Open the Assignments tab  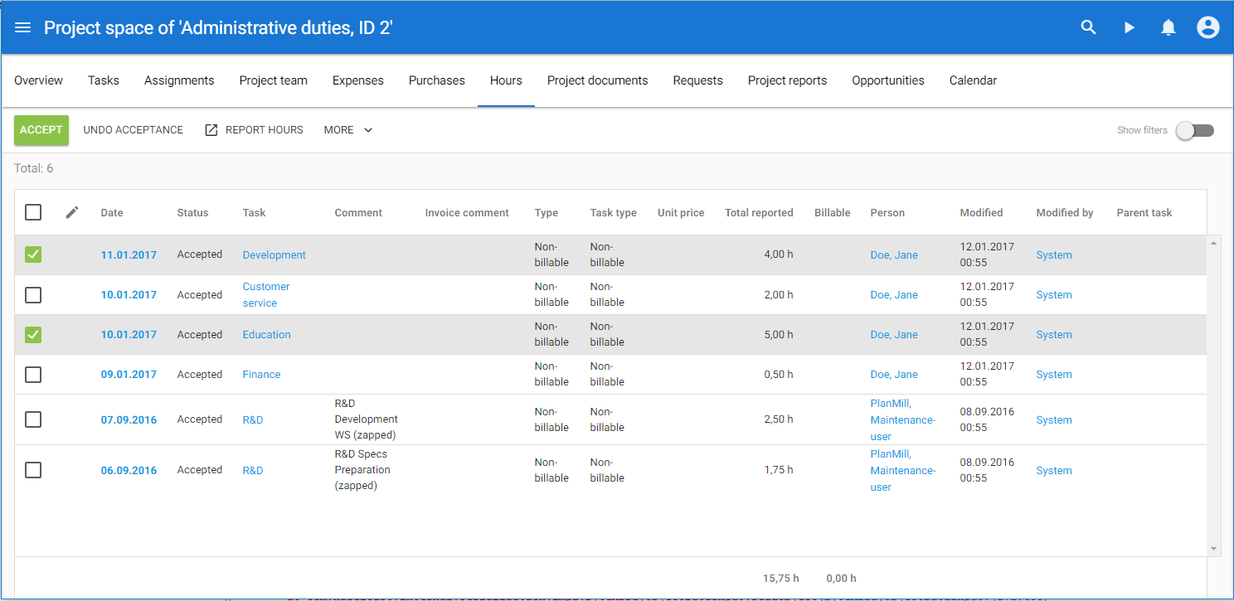[x=179, y=80]
